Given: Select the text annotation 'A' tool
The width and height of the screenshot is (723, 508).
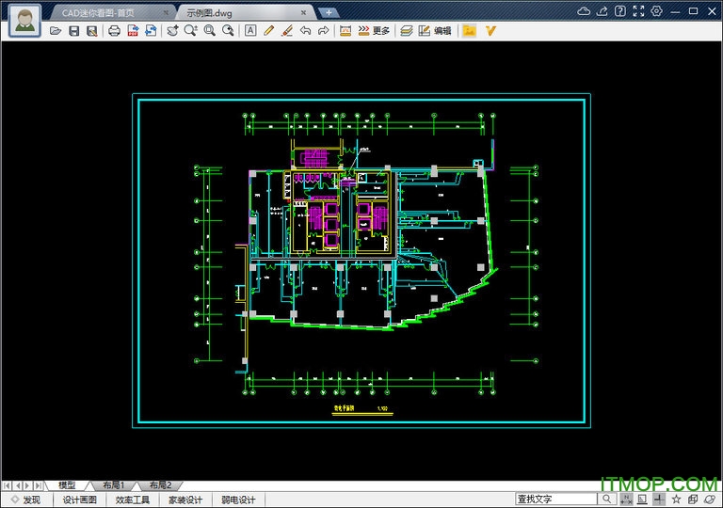Looking at the screenshot, I should click(x=250, y=30).
